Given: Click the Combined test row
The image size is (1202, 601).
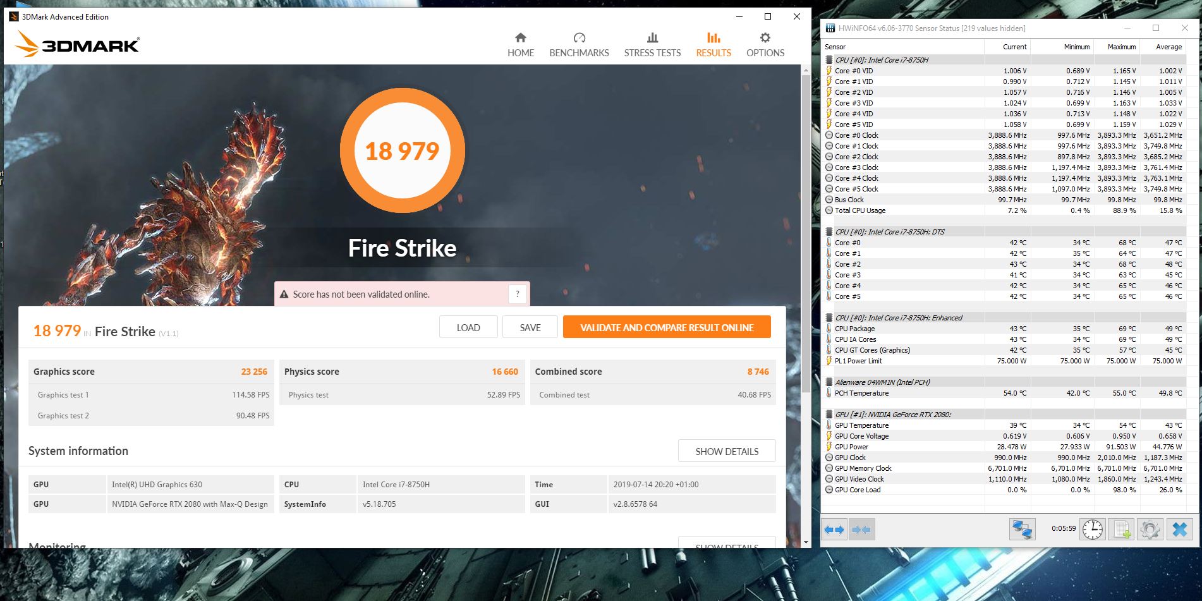Looking at the screenshot, I should pyautogui.click(x=653, y=394).
